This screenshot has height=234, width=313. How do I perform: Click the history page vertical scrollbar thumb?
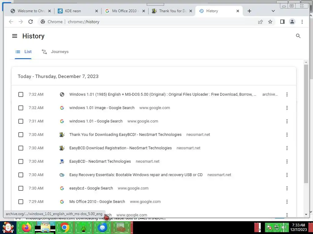306,123
